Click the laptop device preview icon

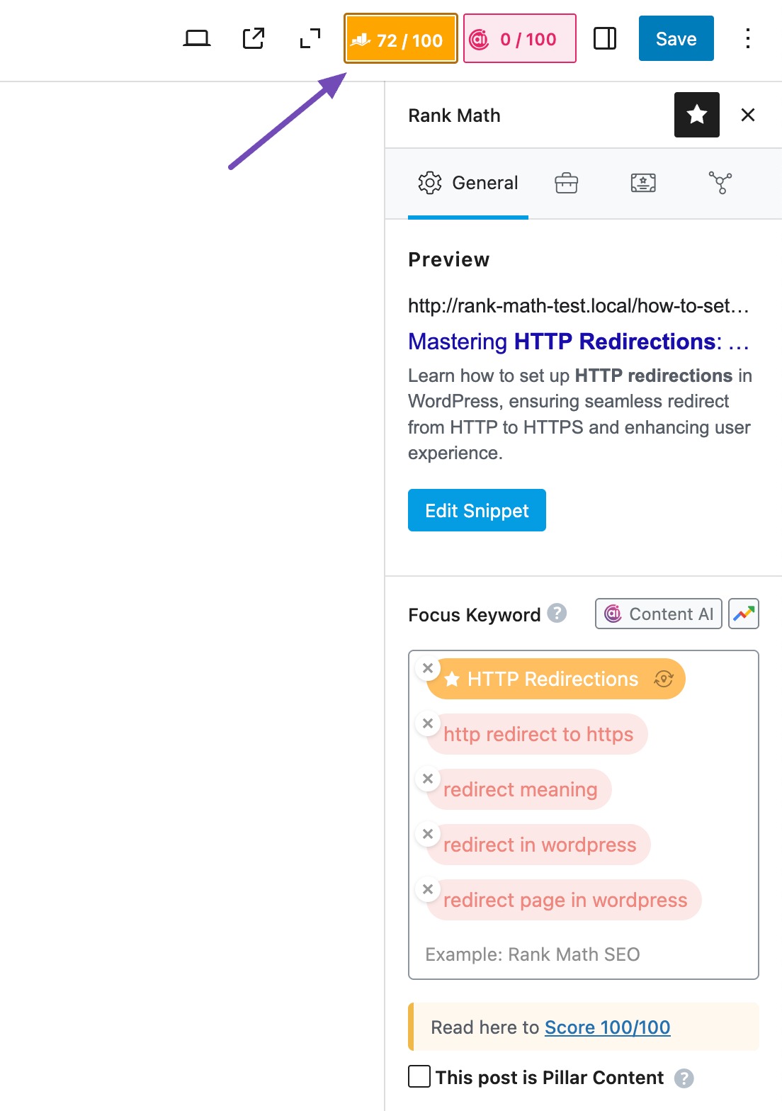point(196,38)
